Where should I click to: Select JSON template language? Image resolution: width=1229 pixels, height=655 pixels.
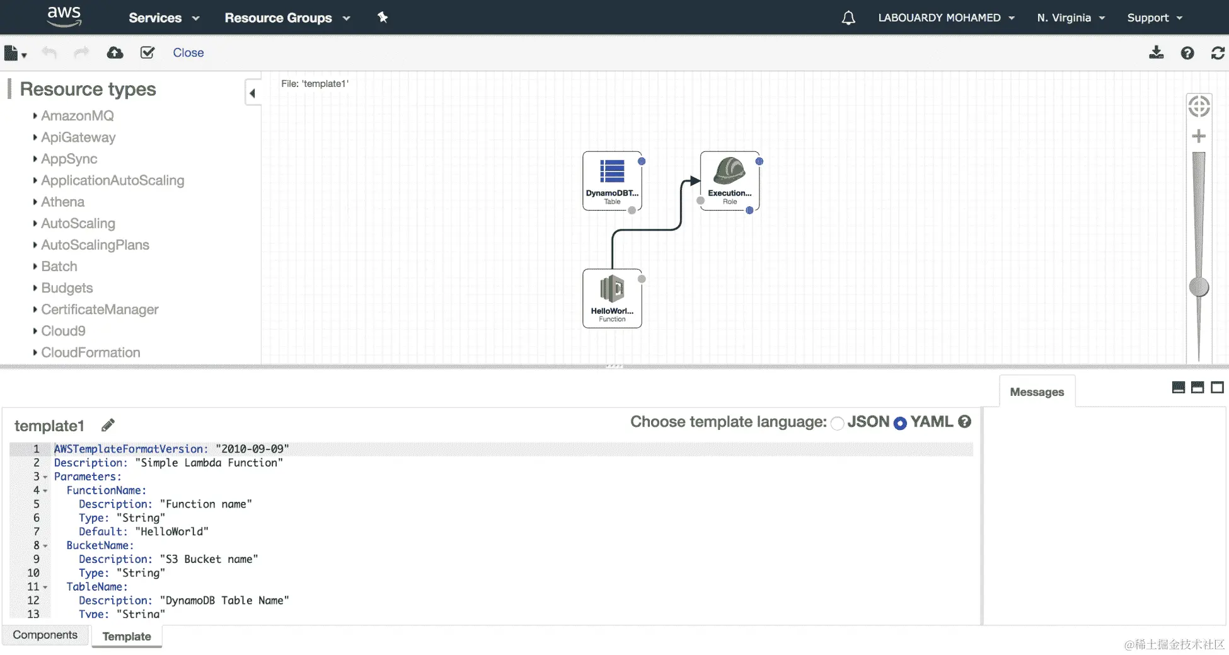837,424
